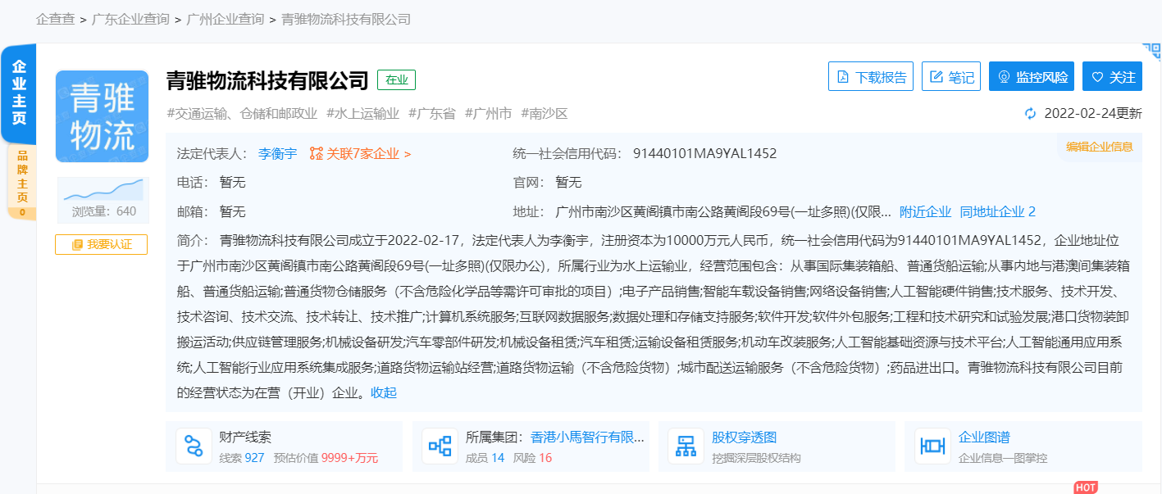This screenshot has height=494, width=1162.
Task: Click the 关联7家企业 relation icon
Action: tap(317, 153)
